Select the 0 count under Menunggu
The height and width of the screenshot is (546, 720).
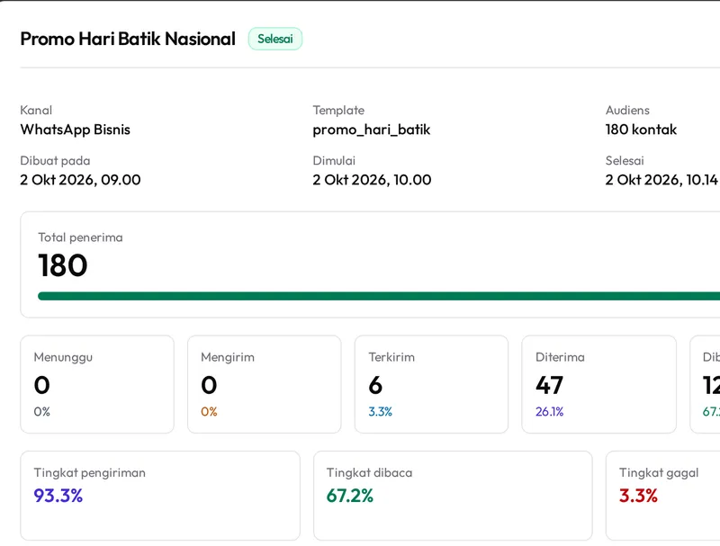pos(41,385)
